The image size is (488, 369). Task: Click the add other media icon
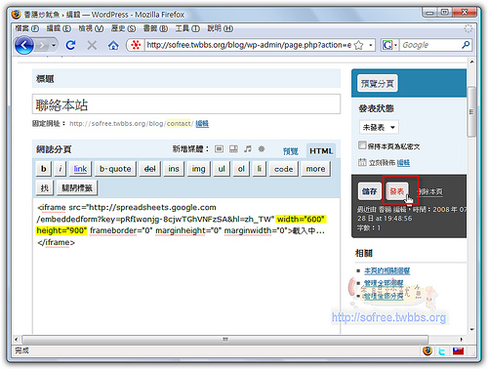262,149
